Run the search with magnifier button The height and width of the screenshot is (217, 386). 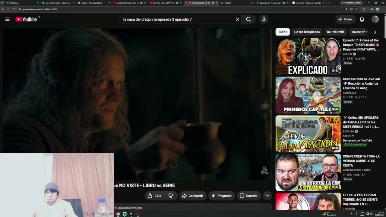(x=248, y=19)
